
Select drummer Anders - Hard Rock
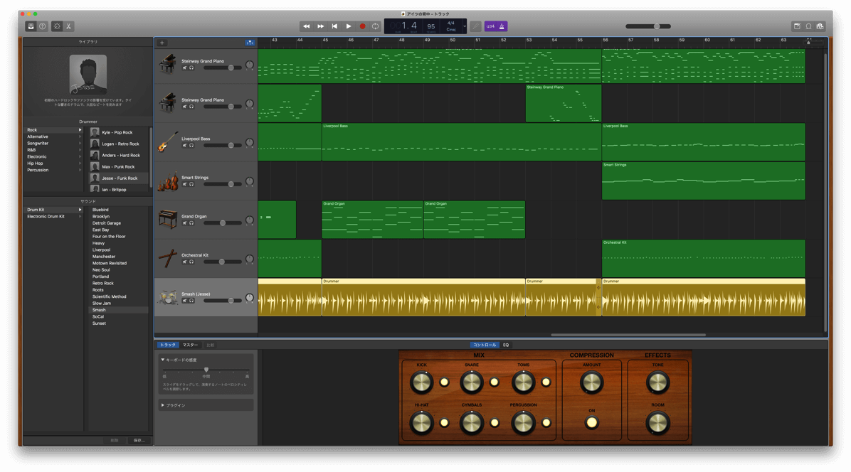tap(118, 155)
